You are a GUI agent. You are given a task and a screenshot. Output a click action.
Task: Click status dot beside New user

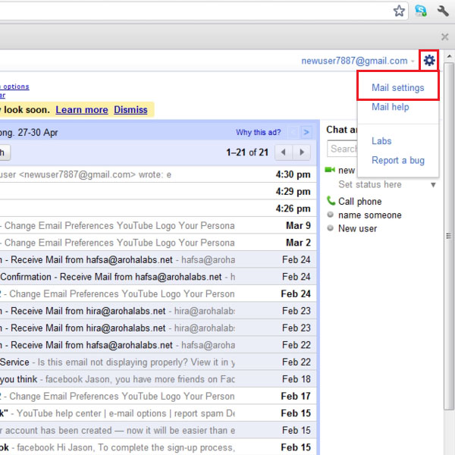click(330, 228)
